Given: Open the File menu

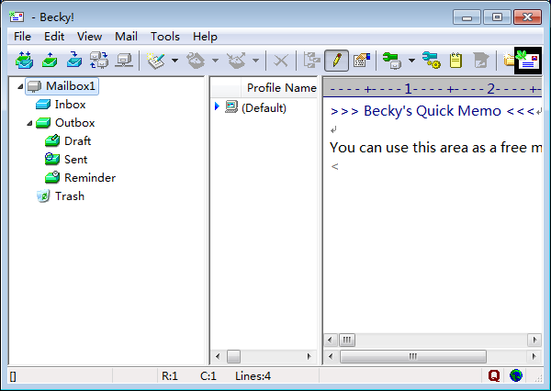Looking at the screenshot, I should (22, 37).
